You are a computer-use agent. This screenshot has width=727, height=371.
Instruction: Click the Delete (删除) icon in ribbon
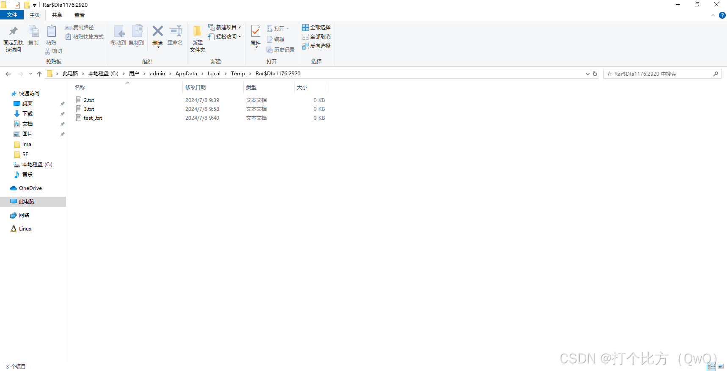[x=157, y=32]
